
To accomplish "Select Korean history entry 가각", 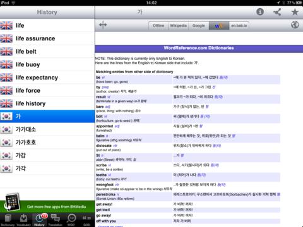I will click(47, 168).
